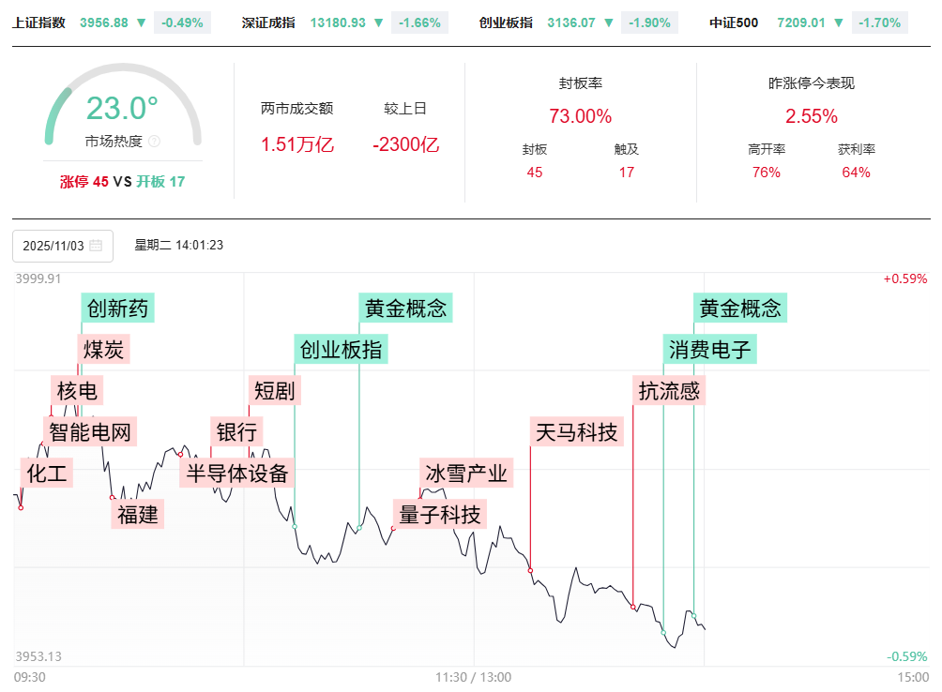Screen dimensions: 942x692
Task: Select the 开板 17 count
Action: pos(160,182)
